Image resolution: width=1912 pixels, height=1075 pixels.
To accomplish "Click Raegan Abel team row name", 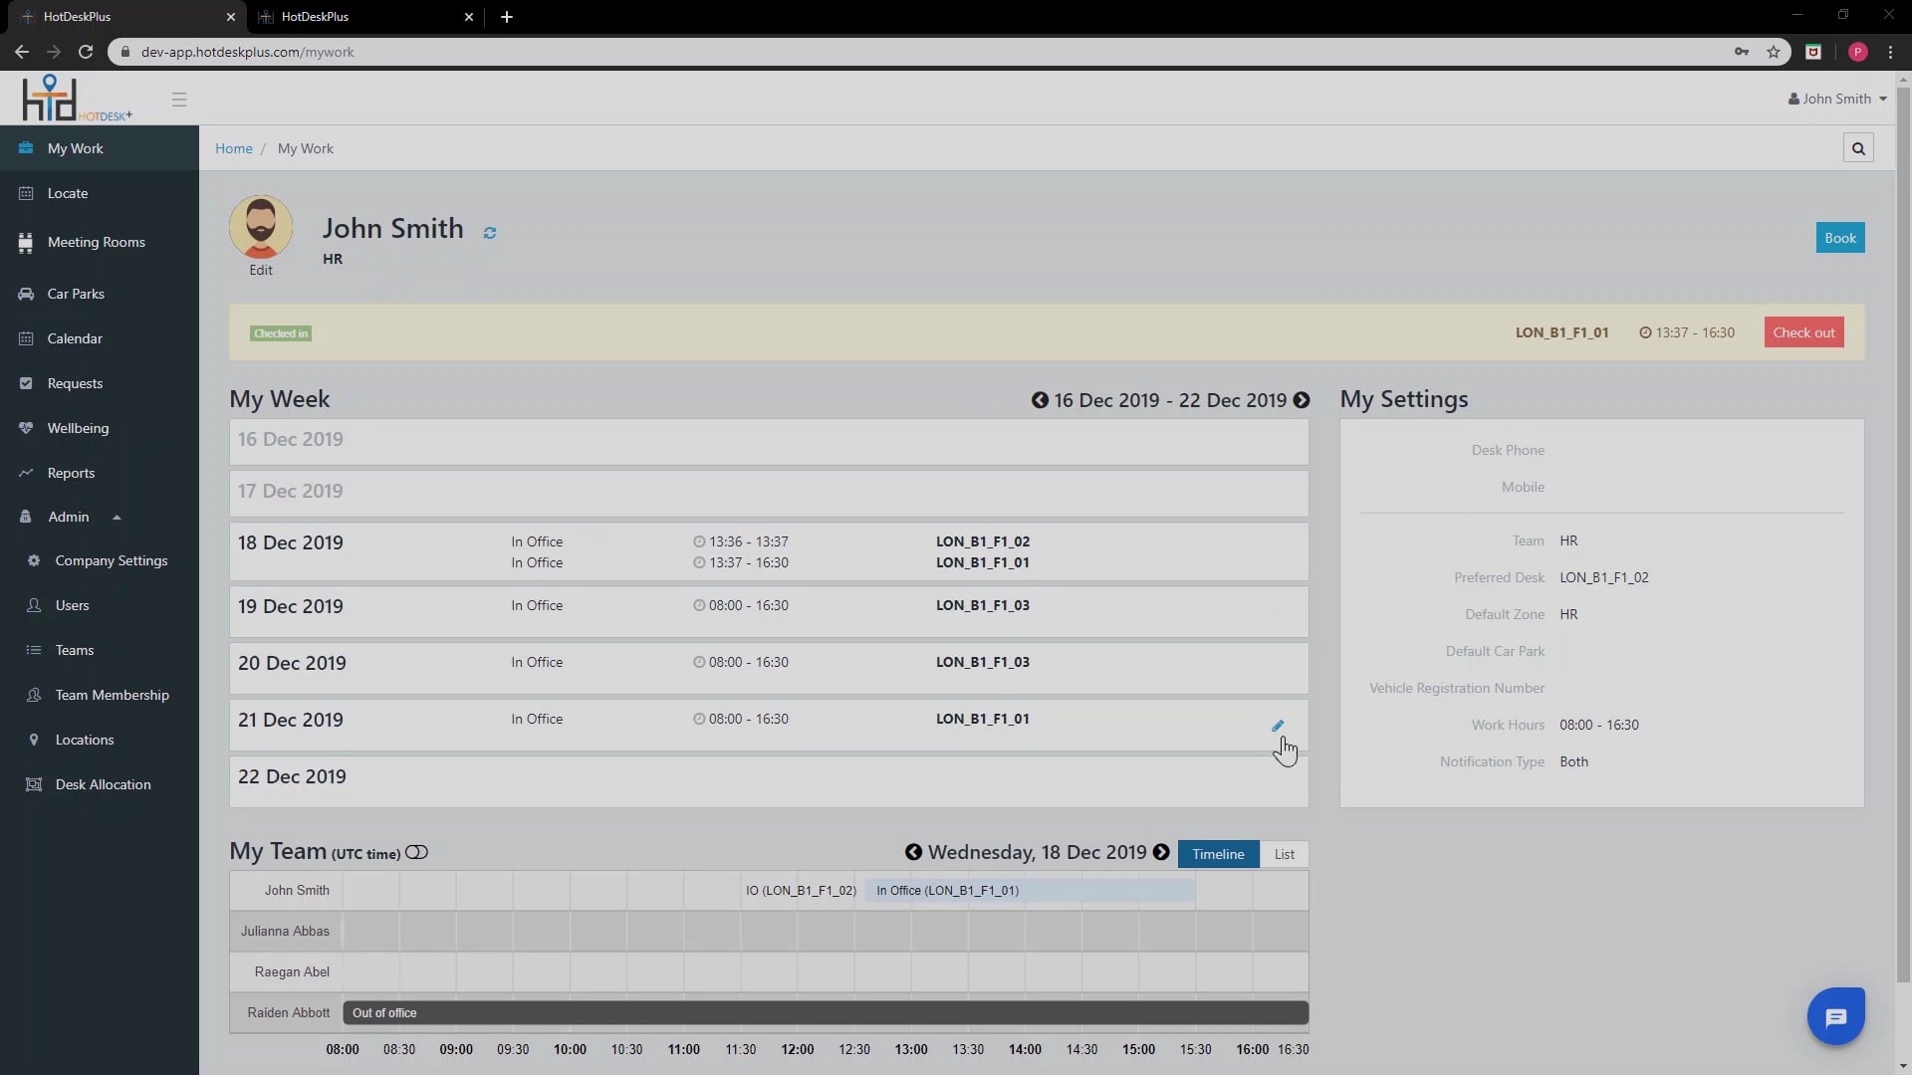I will pyautogui.click(x=292, y=972).
